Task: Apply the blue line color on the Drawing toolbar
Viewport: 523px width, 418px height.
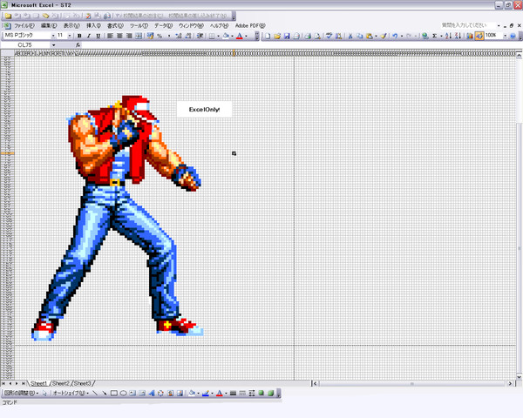Action: coord(206,394)
